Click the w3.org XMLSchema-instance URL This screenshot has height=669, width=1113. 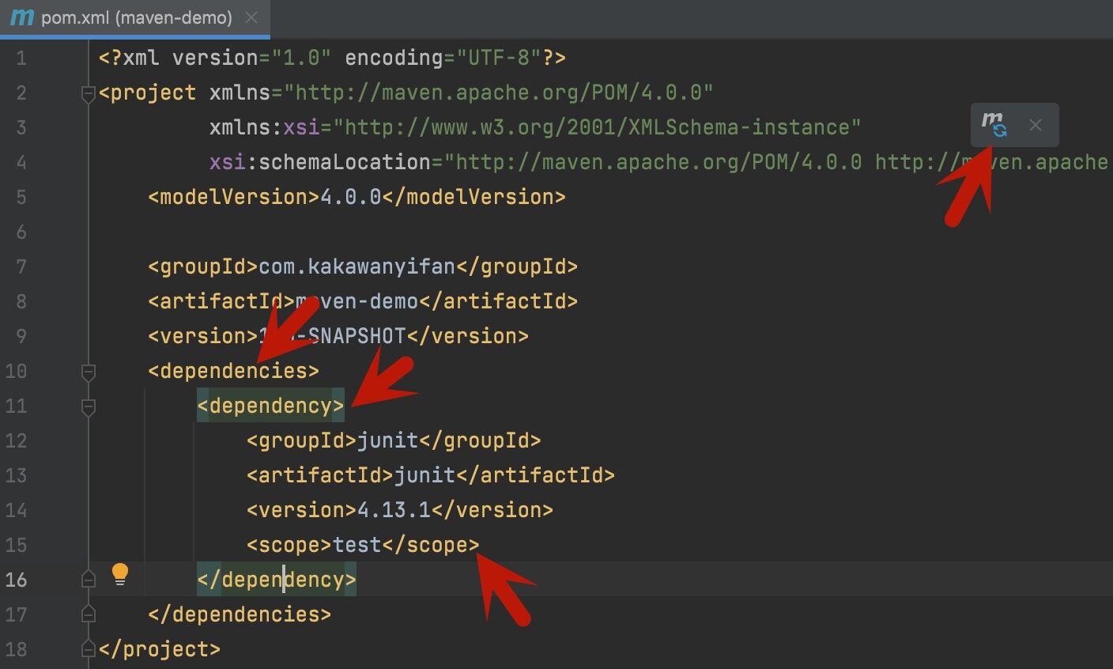coord(597,128)
